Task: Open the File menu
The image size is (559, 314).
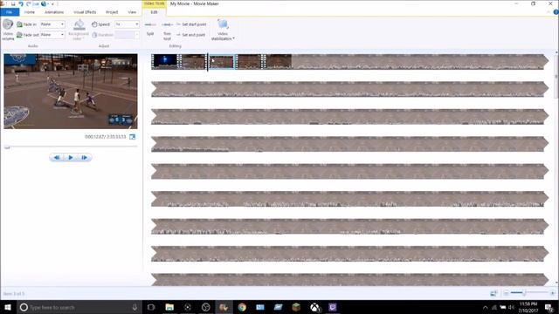Action: pyautogui.click(x=10, y=12)
